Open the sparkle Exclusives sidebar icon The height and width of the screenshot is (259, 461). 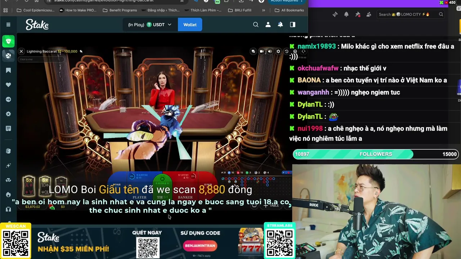click(8, 165)
